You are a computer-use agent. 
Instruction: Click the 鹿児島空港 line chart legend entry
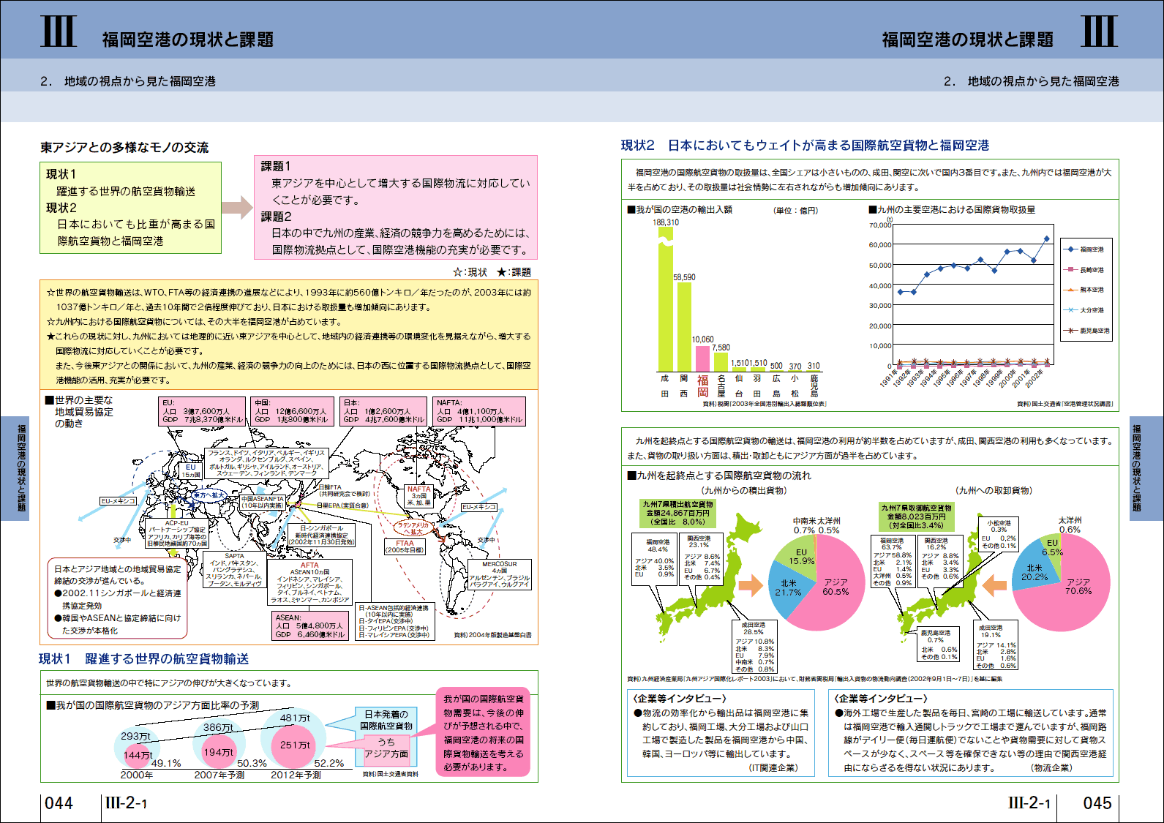(1086, 331)
